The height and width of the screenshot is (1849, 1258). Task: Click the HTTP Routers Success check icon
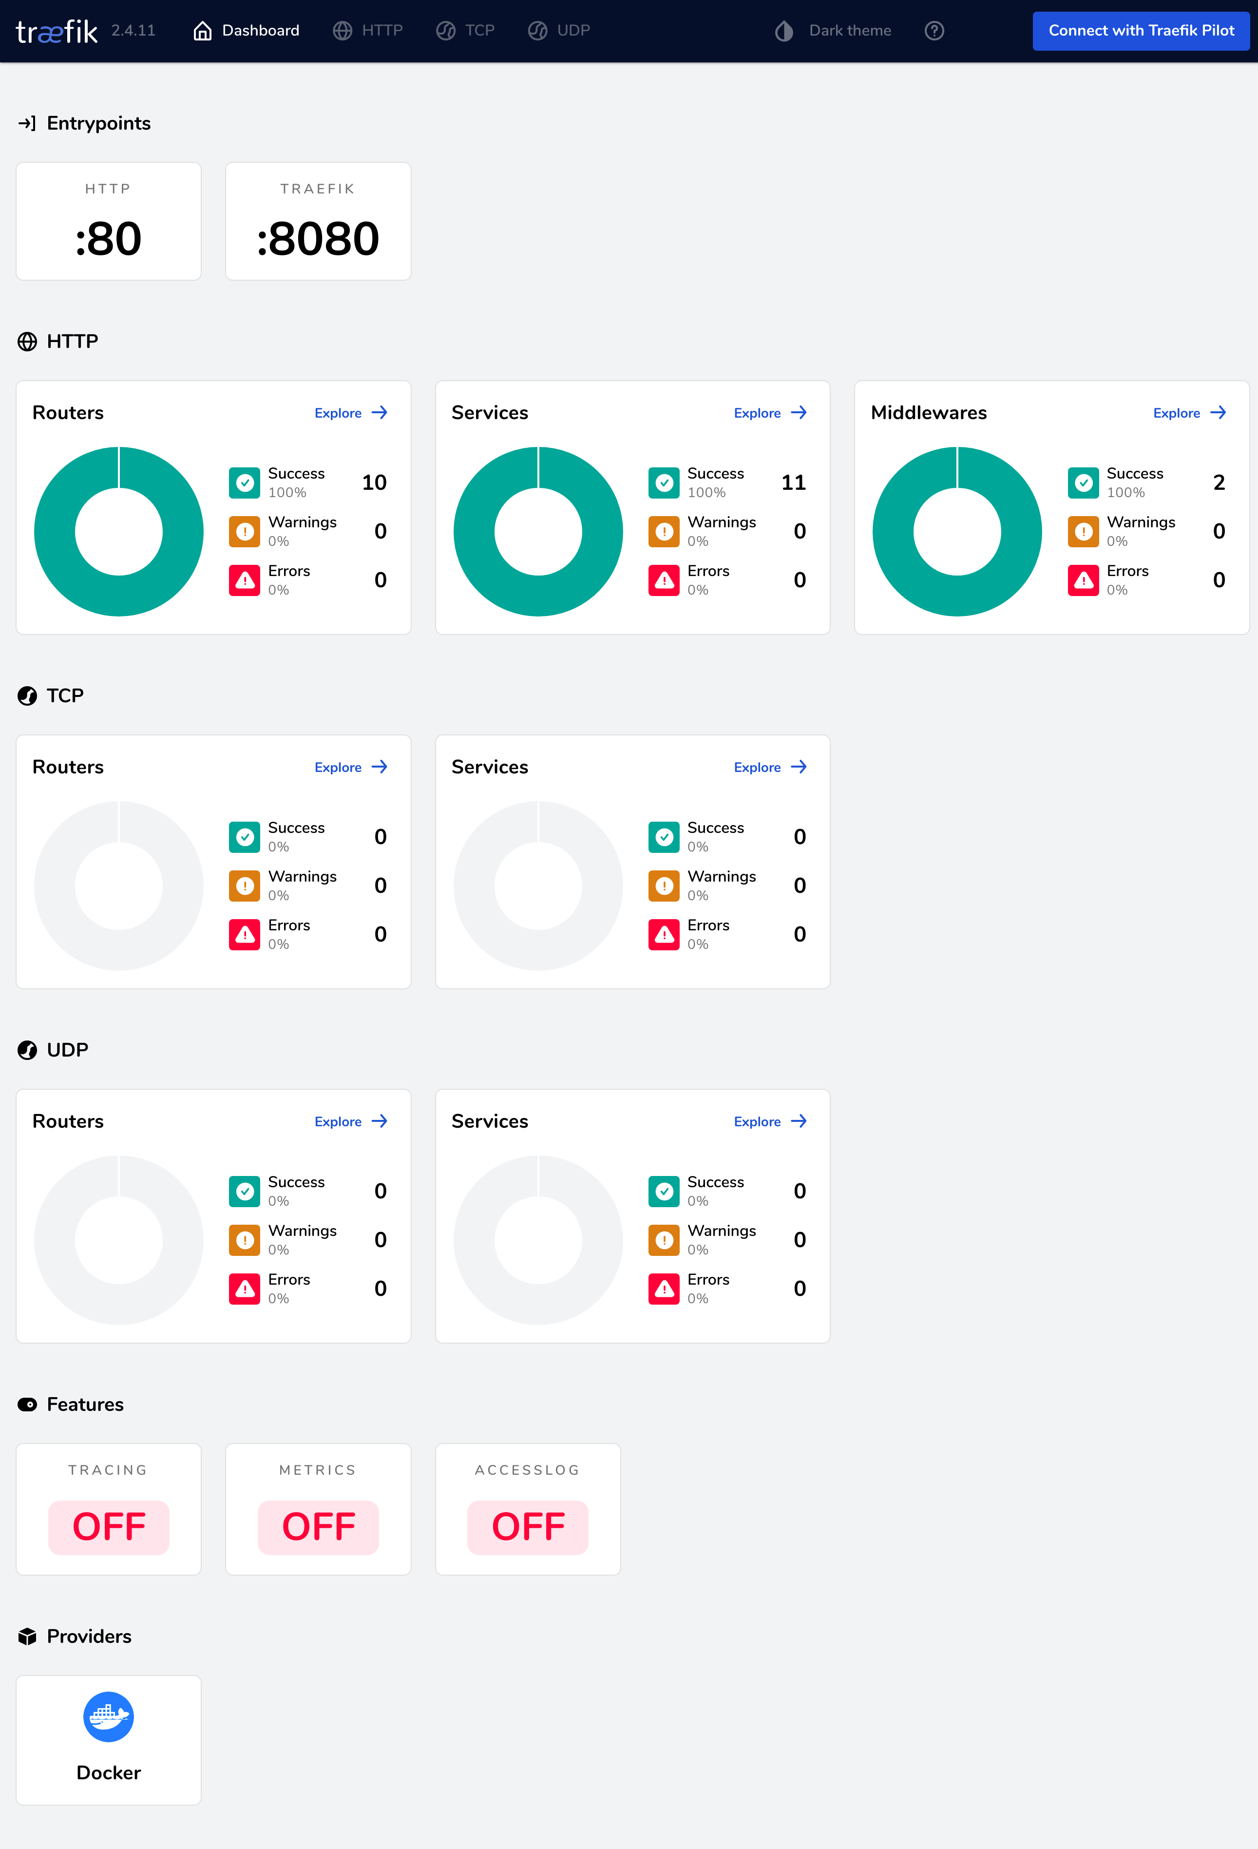[245, 483]
